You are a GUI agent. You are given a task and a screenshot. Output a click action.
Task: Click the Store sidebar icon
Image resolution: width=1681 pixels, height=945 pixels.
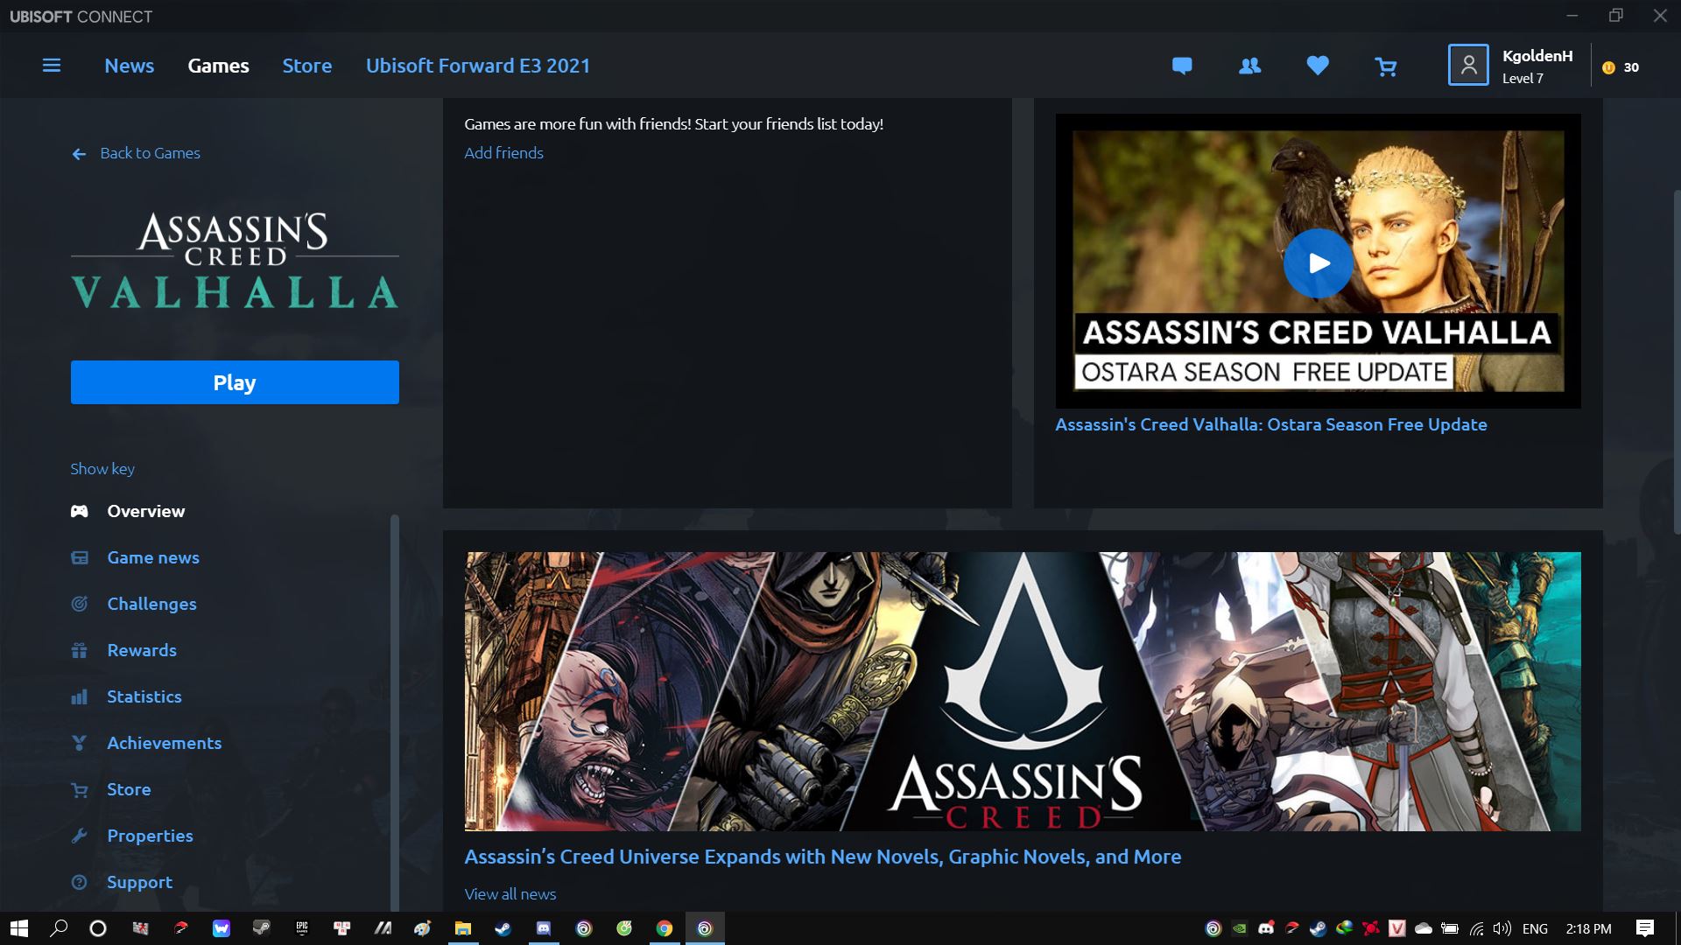point(79,788)
